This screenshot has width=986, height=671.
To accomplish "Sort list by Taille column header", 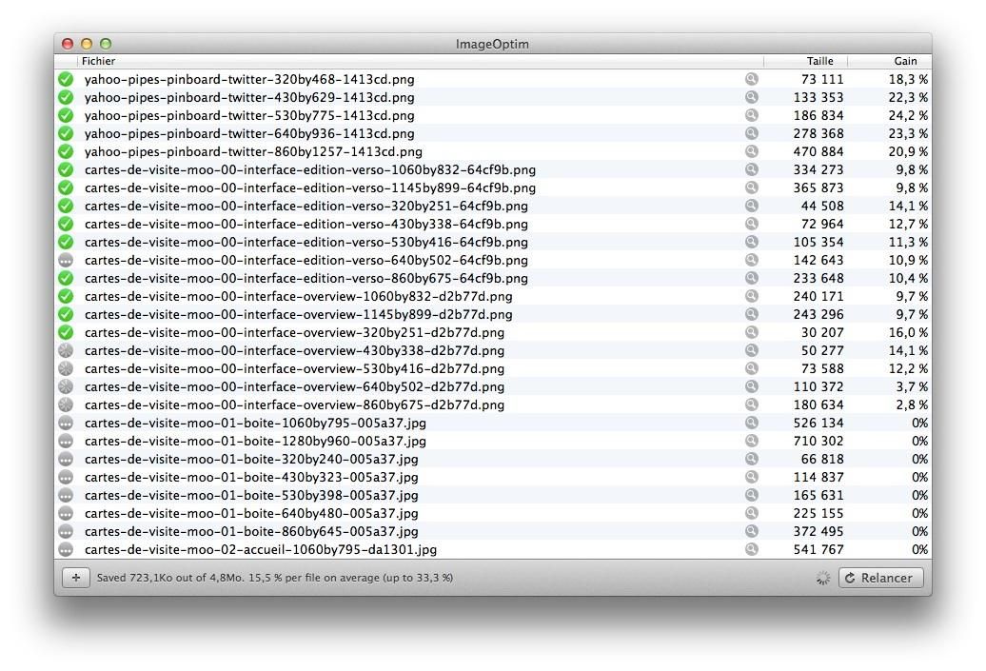I will tap(818, 61).
